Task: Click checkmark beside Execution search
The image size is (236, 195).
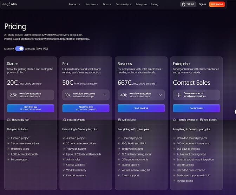Action: point(64,175)
